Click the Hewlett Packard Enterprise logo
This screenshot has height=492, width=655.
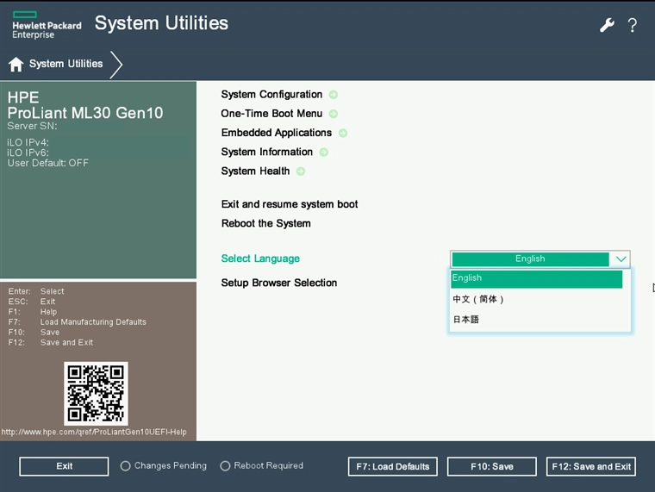pyautogui.click(x=47, y=25)
